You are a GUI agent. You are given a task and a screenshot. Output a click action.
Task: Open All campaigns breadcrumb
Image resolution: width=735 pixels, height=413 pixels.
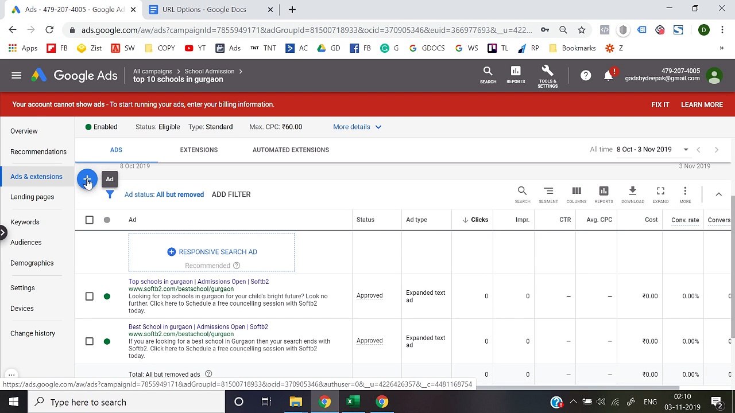(153, 71)
